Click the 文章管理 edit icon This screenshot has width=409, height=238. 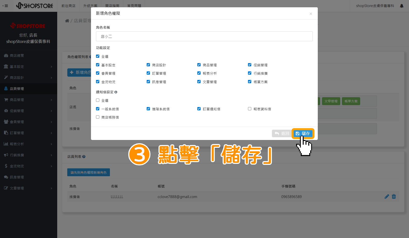coord(6,188)
